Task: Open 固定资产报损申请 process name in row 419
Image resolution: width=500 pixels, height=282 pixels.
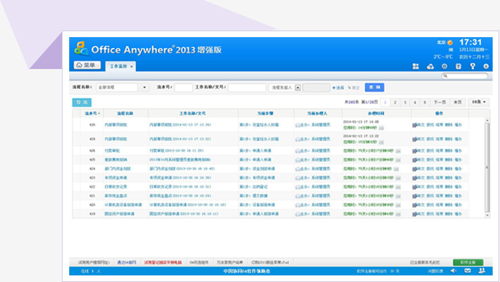Action: (119, 214)
